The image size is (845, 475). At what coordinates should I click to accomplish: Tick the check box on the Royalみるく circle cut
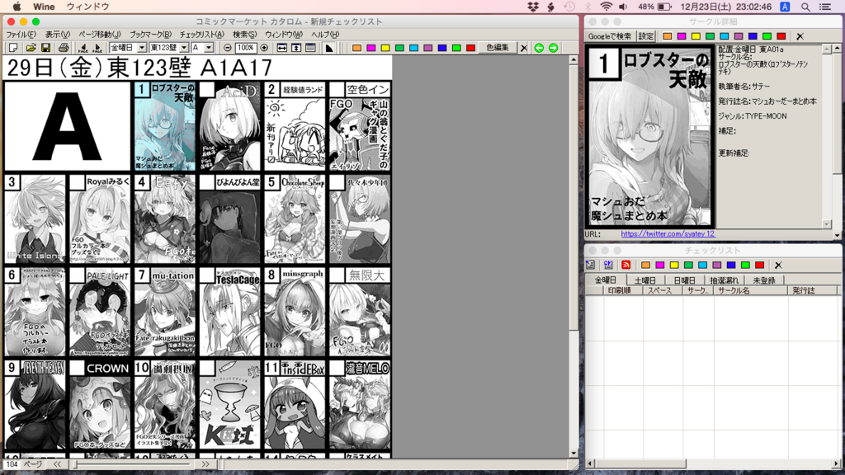click(78, 182)
